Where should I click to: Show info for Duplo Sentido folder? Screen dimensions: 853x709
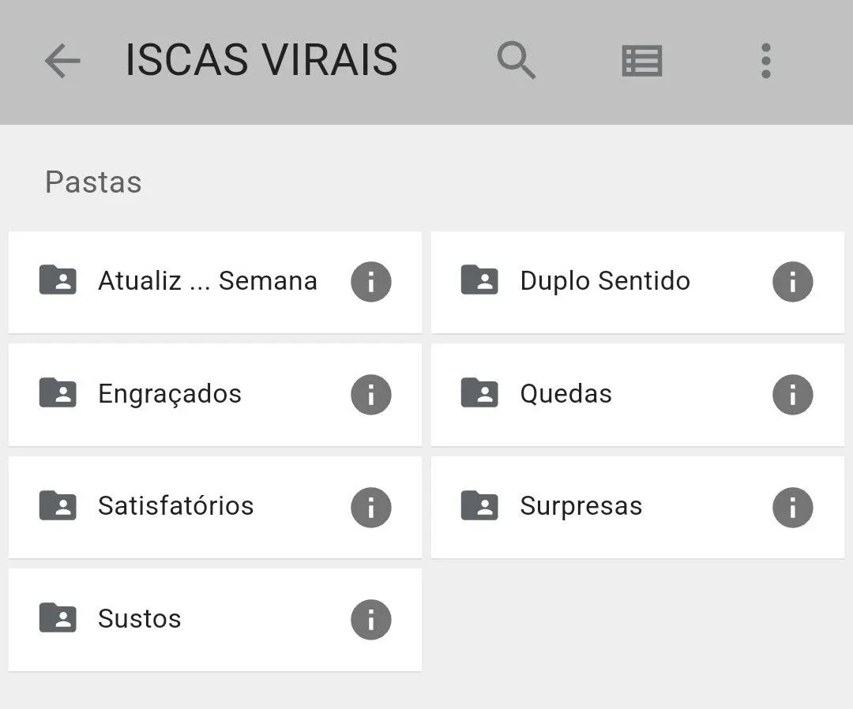pyautogui.click(x=793, y=282)
